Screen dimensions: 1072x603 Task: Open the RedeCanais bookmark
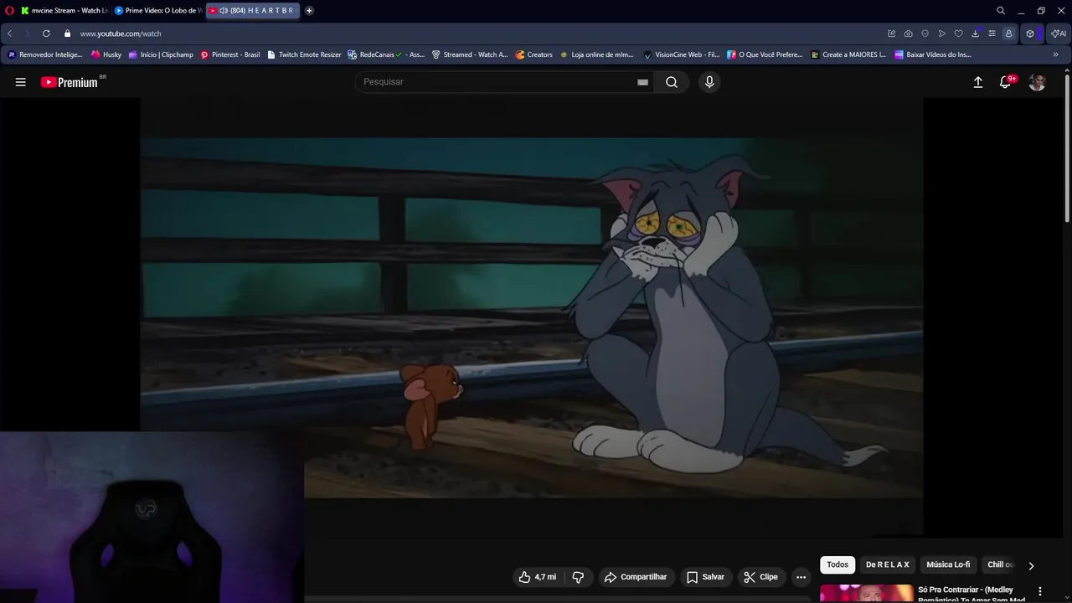click(386, 54)
